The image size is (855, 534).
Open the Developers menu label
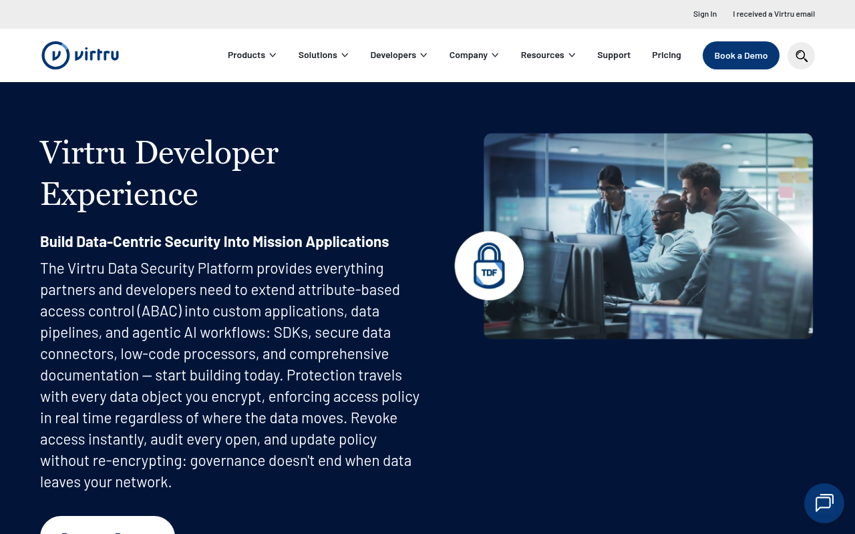tap(393, 55)
